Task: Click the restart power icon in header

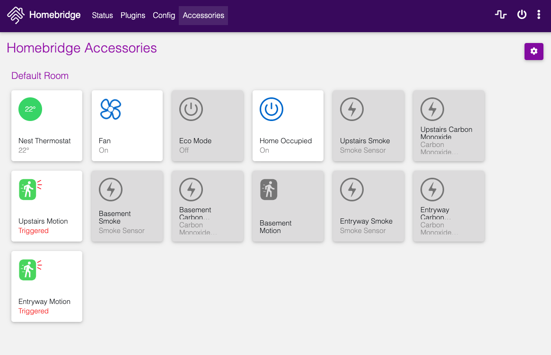Action: (x=522, y=14)
